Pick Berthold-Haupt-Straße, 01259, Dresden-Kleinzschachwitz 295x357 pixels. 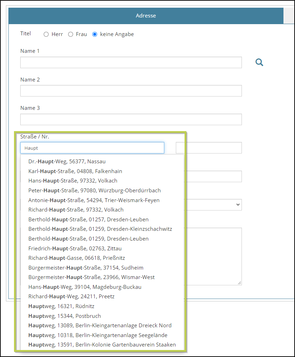[100, 229]
